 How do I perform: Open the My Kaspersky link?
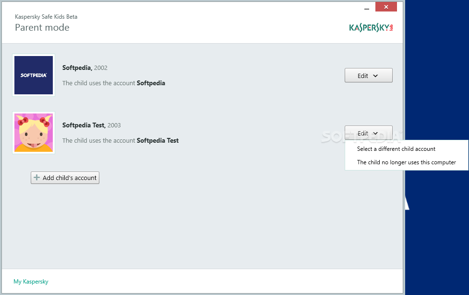click(31, 282)
